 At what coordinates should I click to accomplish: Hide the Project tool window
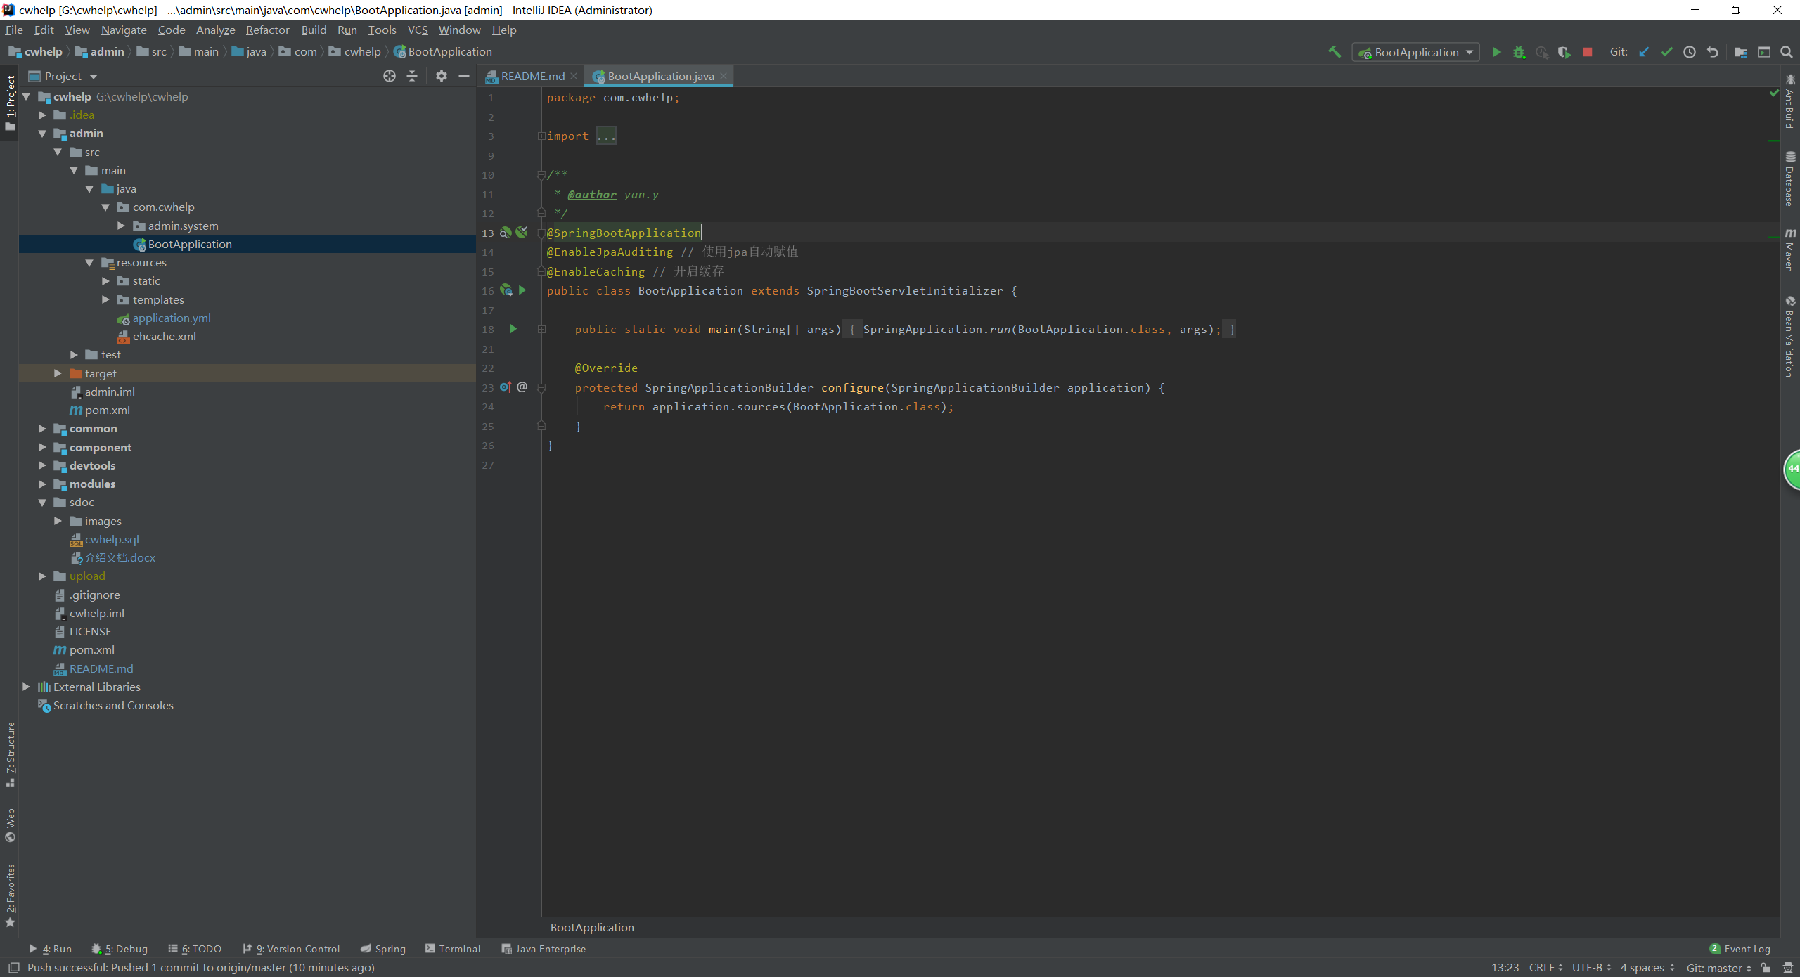point(464,76)
